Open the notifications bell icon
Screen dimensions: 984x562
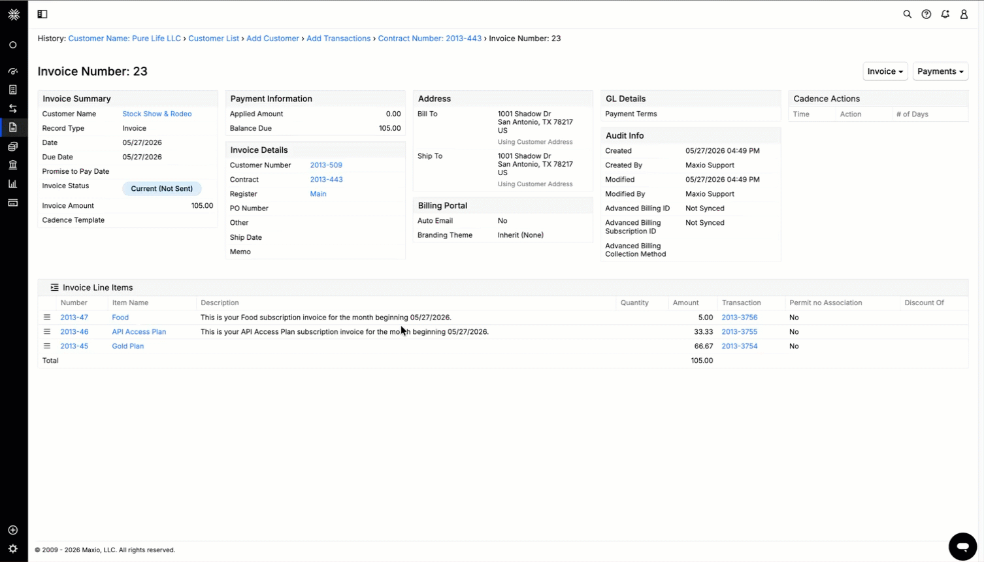pyautogui.click(x=945, y=14)
